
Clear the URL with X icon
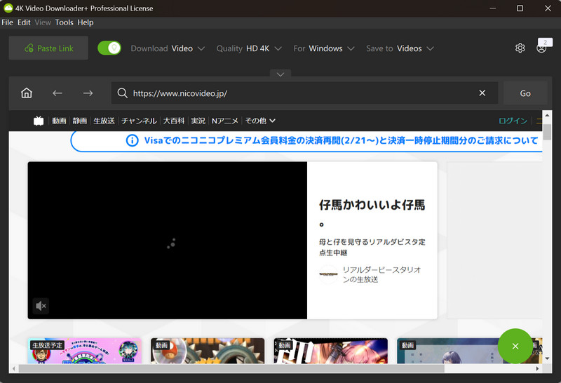click(482, 93)
